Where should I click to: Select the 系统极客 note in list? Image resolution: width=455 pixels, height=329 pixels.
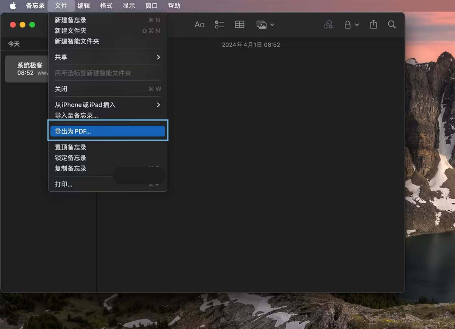[27, 69]
